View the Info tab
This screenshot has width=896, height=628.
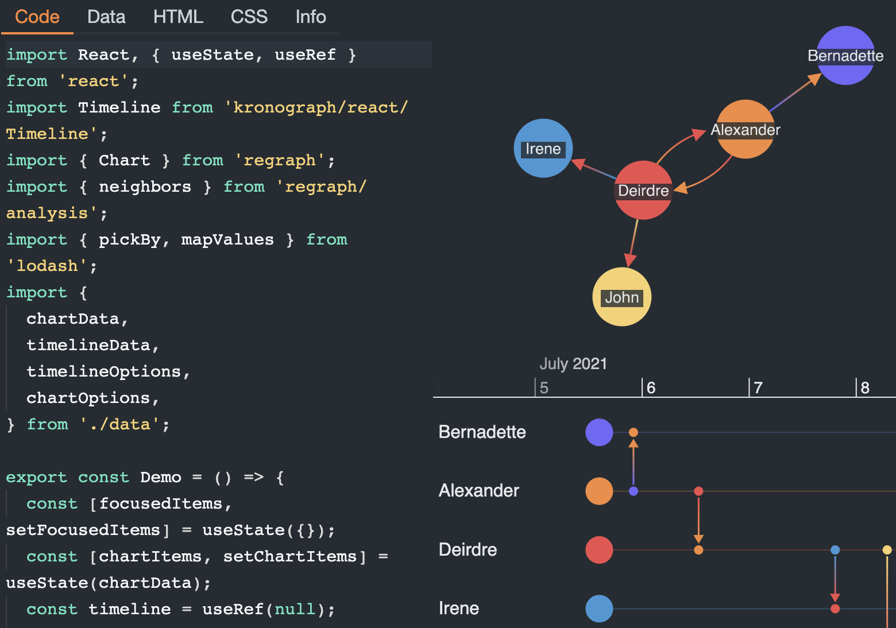(x=310, y=17)
